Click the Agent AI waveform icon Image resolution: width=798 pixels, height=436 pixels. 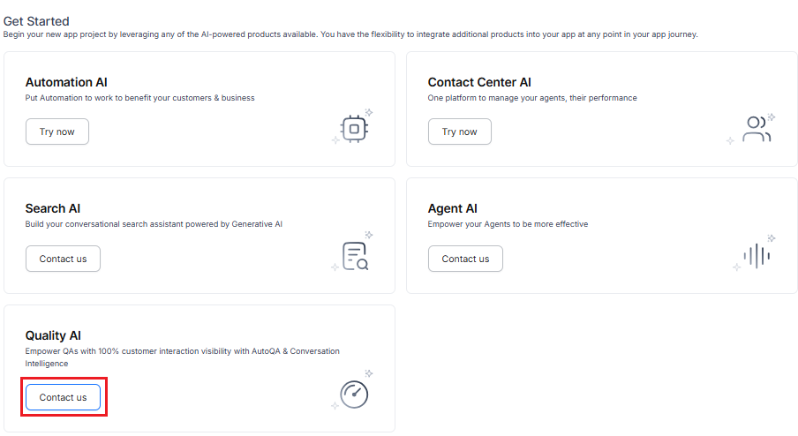tap(756, 256)
